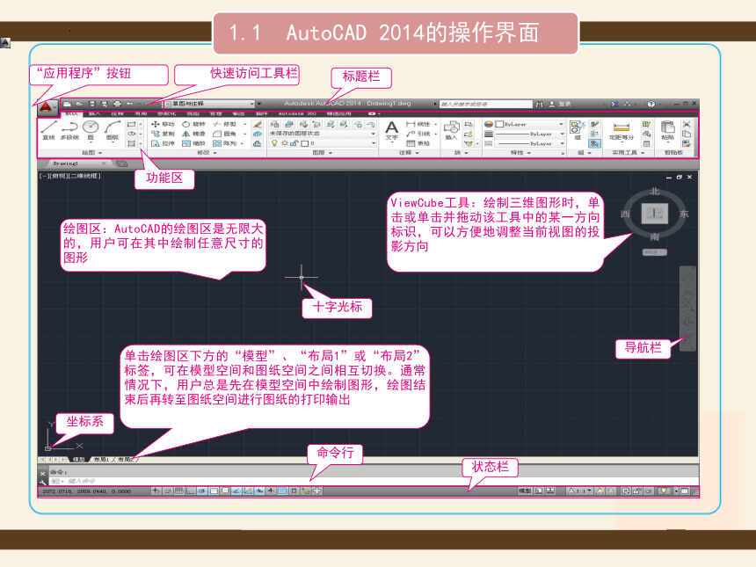Select the Leader (引线) tool
The image size is (756, 567).
[418, 134]
